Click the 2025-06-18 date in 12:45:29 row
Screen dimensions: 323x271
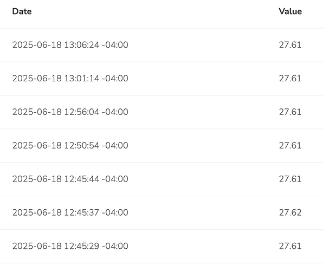point(37,246)
